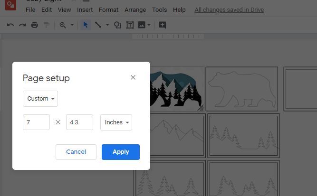This screenshot has width=317, height=196.
Task: Open the Edit menu
Action: pyautogui.click(x=47, y=9)
